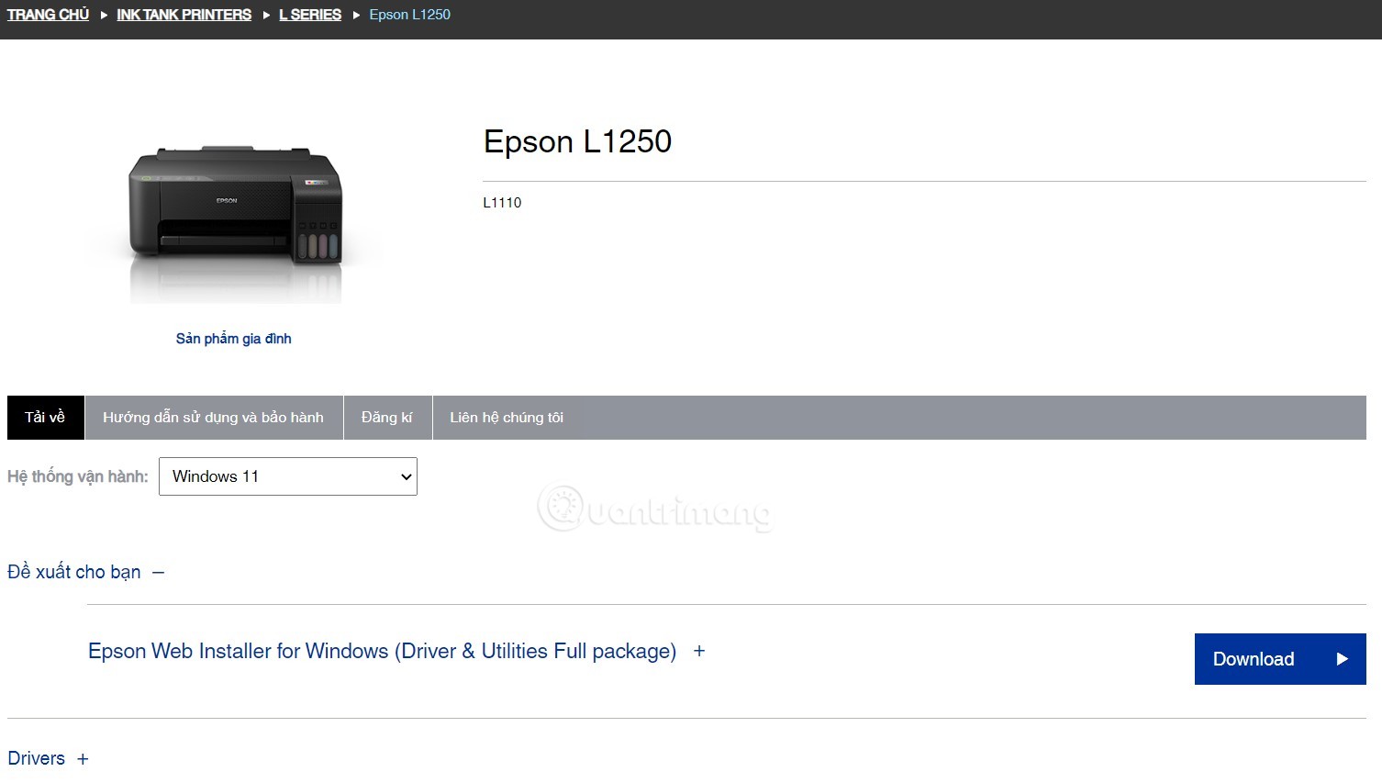Open the Liên hệ chúng tôi tab

507,418
